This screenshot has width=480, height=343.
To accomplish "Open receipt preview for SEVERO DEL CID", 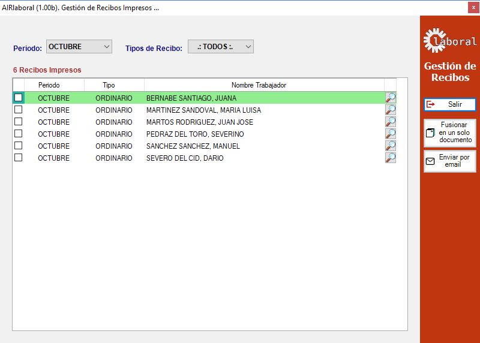I will pyautogui.click(x=391, y=158).
